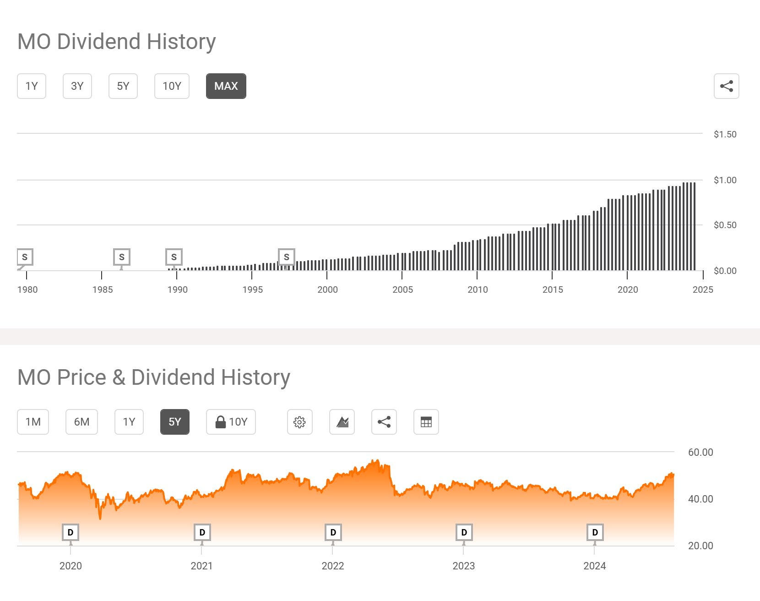Viewport: 760px width, 601px height.
Task: Click the split marker near 1990
Action: [x=174, y=257]
